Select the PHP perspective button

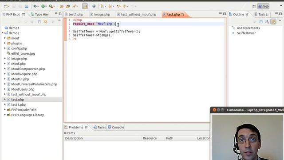[x=263, y=7]
